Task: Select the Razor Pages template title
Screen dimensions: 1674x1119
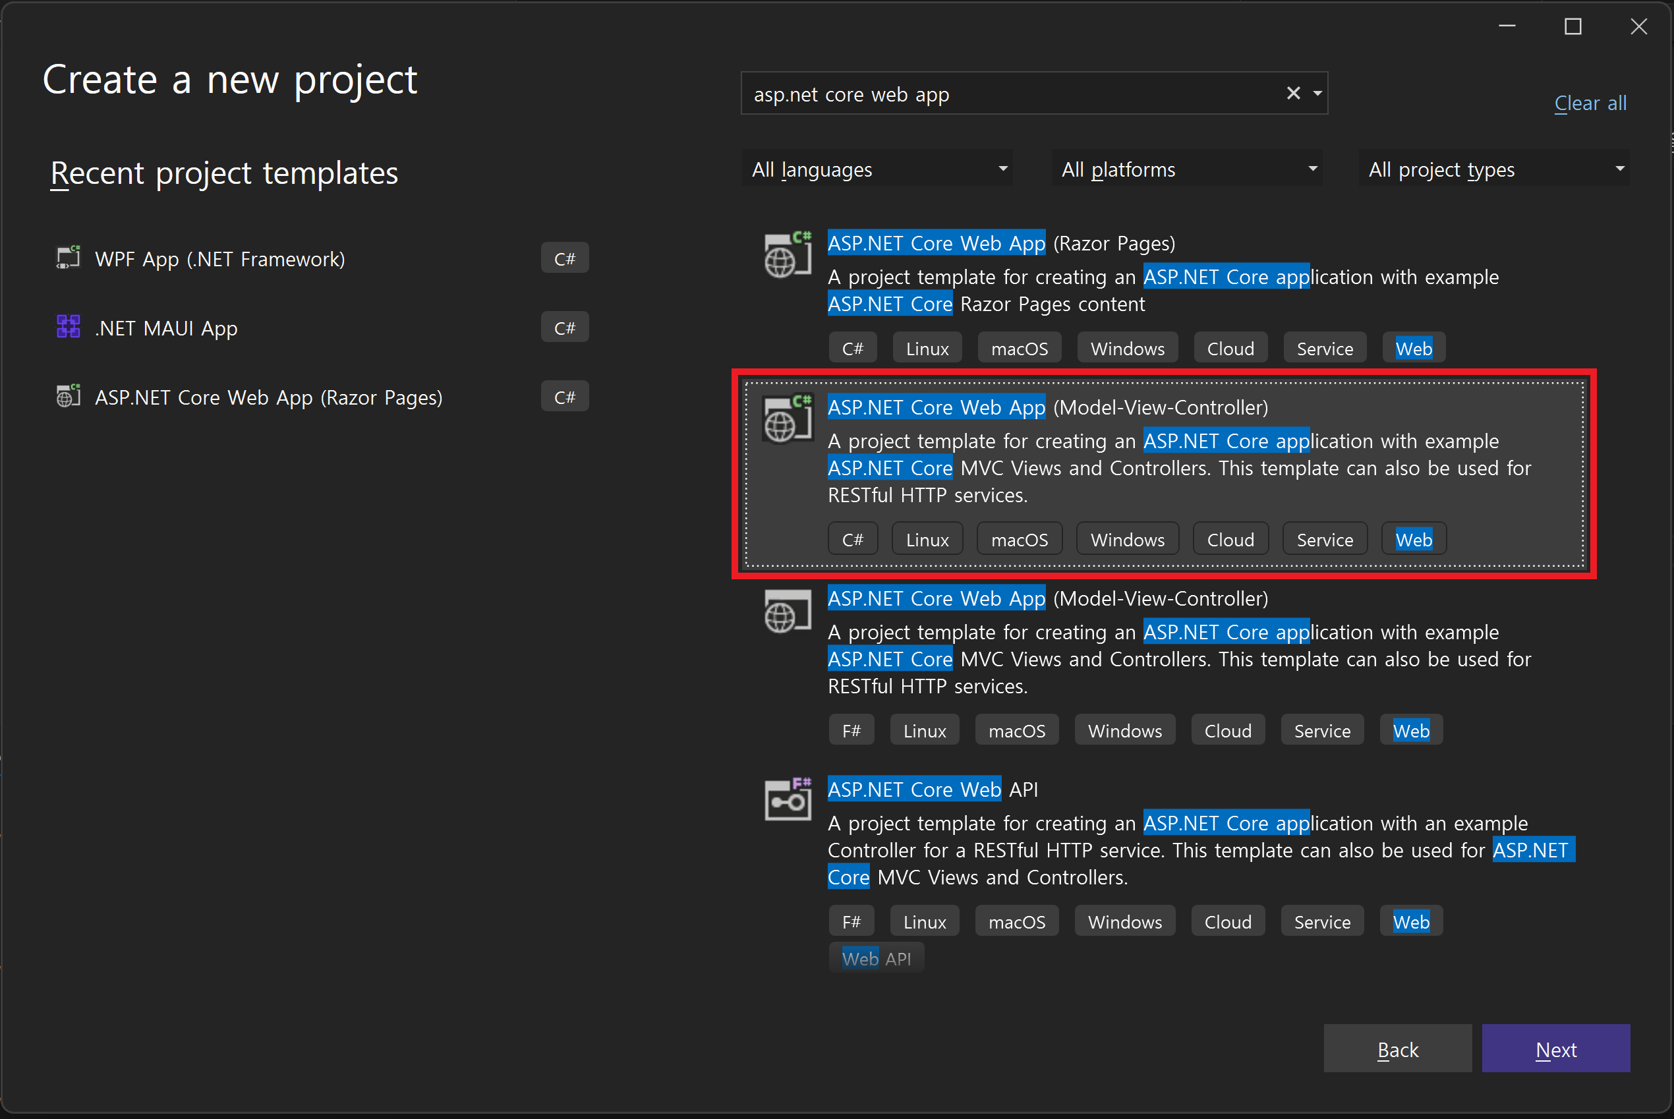Action: (x=1000, y=243)
